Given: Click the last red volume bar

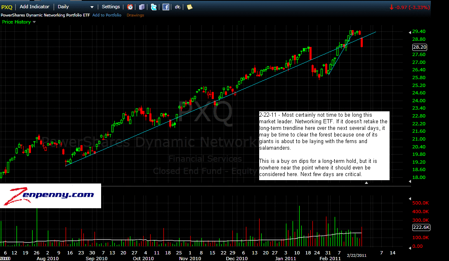Looking at the screenshot, I should coord(362,236).
